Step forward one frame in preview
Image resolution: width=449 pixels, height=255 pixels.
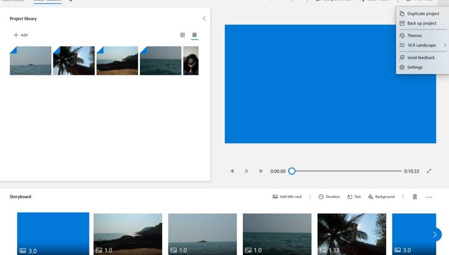[261, 171]
